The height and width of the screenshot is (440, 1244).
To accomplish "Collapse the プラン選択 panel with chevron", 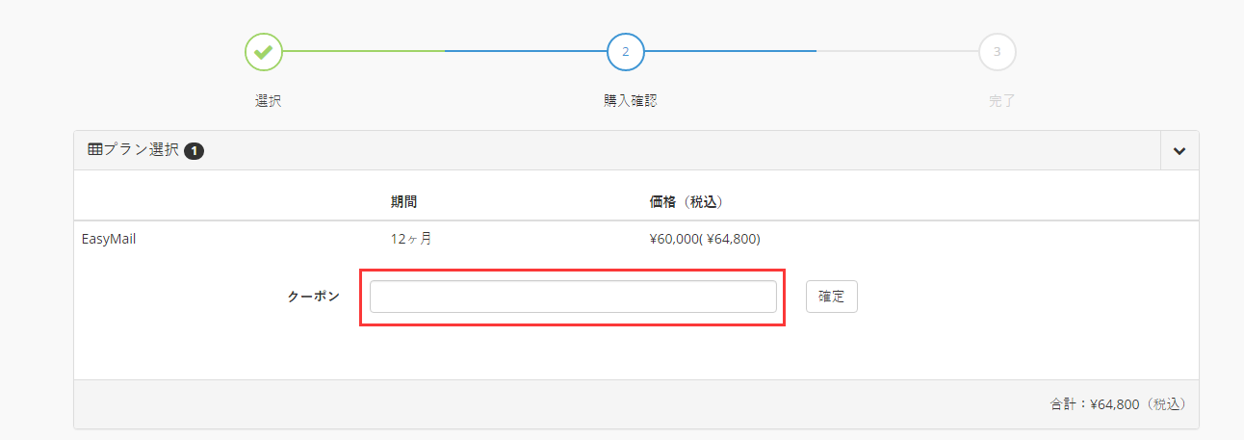I will (1179, 151).
